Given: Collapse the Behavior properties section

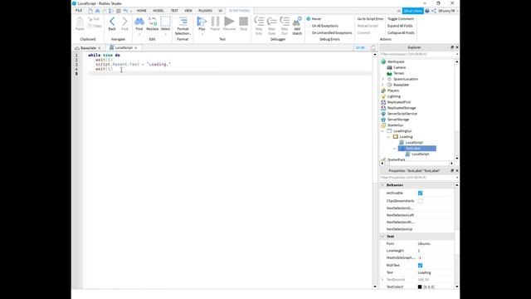Looking at the screenshot, I should pyautogui.click(x=382, y=185).
